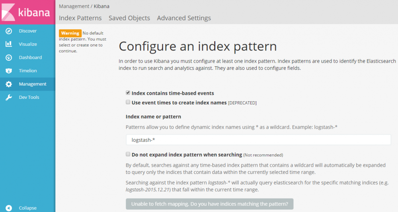The image size is (398, 212).
Task: Open the Saved Objects tab
Action: pos(129,18)
